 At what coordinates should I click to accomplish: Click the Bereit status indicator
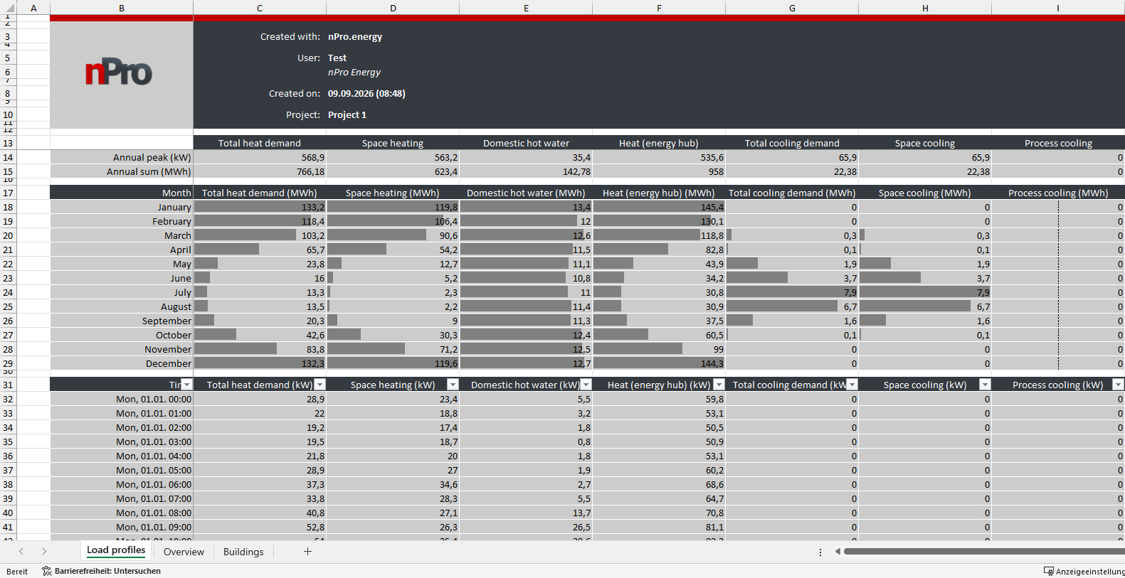(x=17, y=571)
